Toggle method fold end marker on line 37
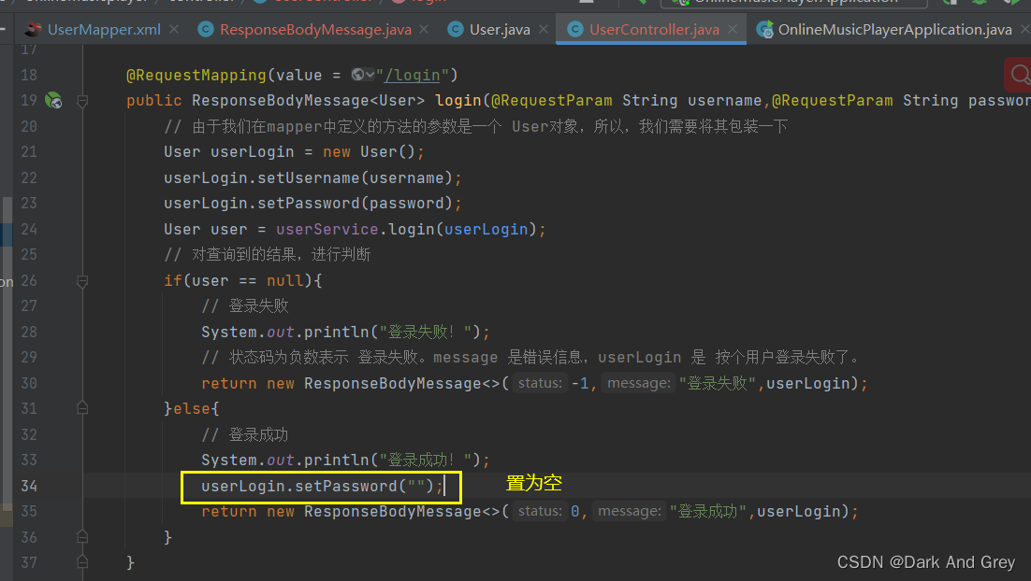This screenshot has height=581, width=1031. point(82,562)
